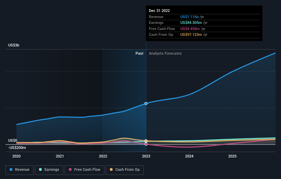Click the US$4.458m free cash flow value
This screenshot has width=281, height=179.
pyautogui.click(x=190, y=29)
